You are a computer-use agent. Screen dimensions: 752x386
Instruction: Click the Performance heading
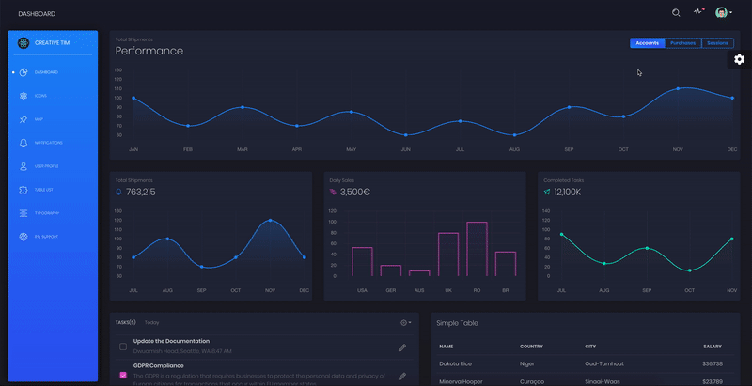(x=149, y=51)
